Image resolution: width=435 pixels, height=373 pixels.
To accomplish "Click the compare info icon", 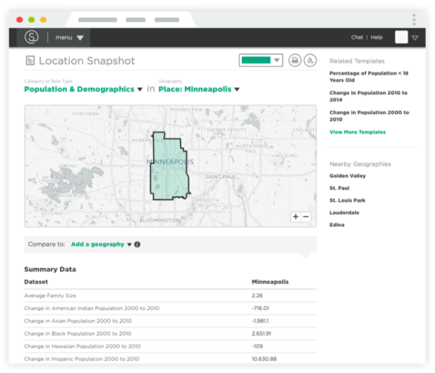I will tap(137, 244).
